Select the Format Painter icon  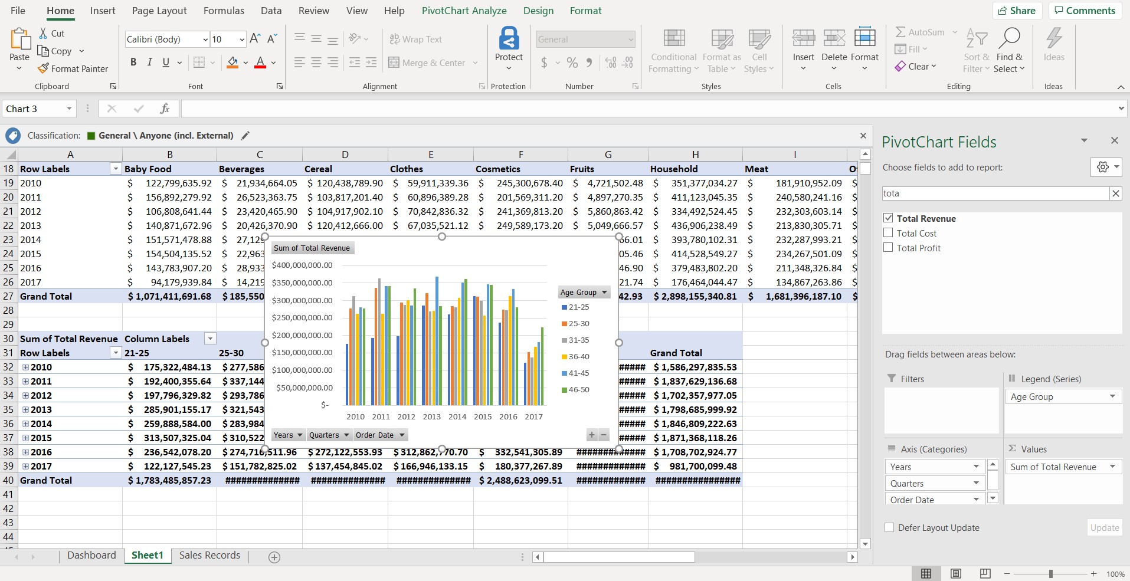pos(44,68)
